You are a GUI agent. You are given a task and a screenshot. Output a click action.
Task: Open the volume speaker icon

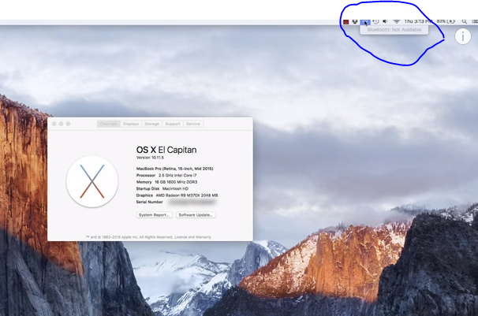pos(386,21)
